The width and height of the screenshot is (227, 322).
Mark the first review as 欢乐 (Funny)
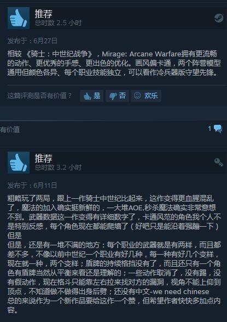146,96
